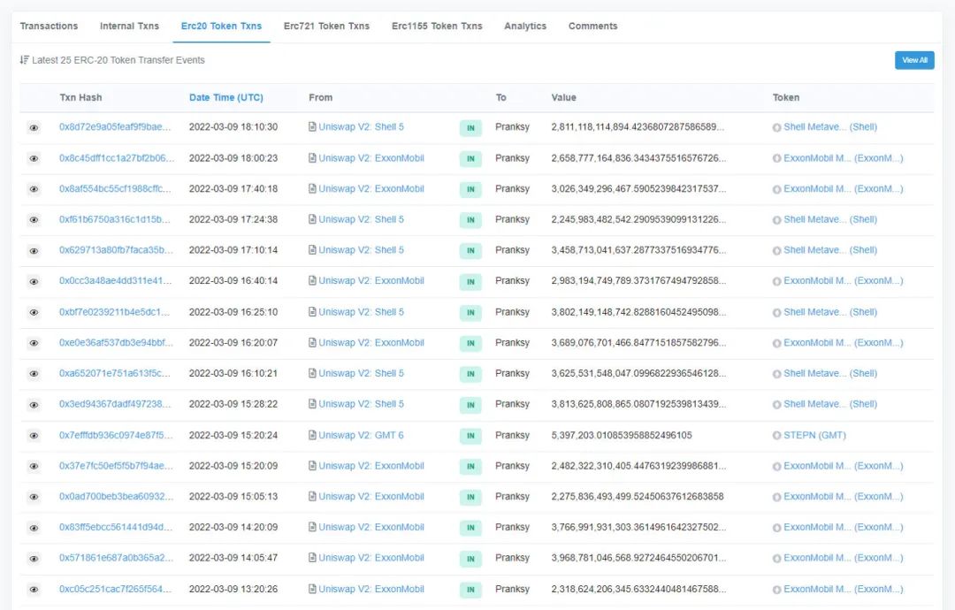This screenshot has height=610, width=955.
Task: Click the STEPN (GMT) token logo icon
Action: (x=776, y=436)
